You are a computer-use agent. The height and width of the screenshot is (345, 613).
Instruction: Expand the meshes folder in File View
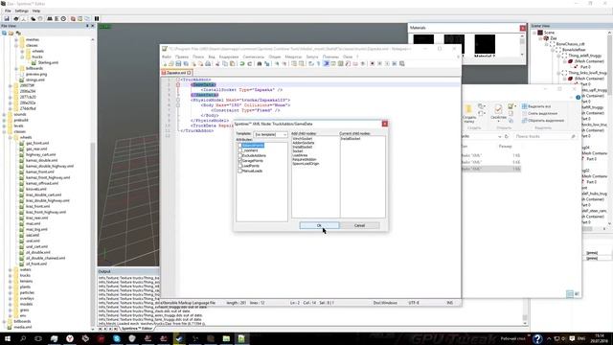(16, 40)
